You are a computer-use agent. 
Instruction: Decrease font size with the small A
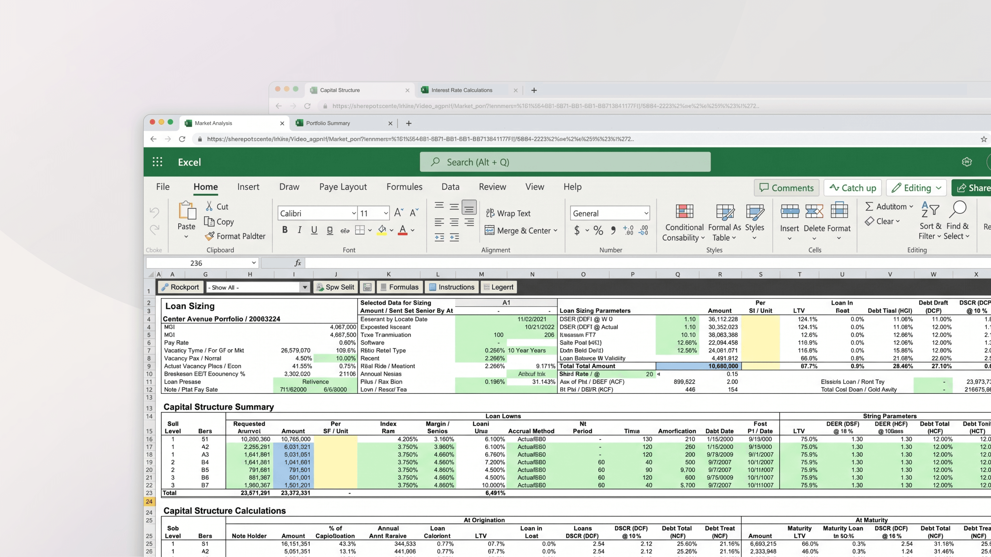pyautogui.click(x=414, y=213)
